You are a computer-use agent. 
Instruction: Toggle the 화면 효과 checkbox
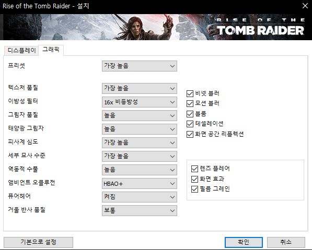click(x=194, y=179)
